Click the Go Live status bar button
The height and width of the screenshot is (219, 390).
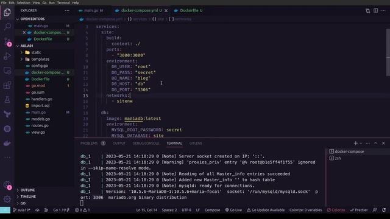[x=233, y=210]
